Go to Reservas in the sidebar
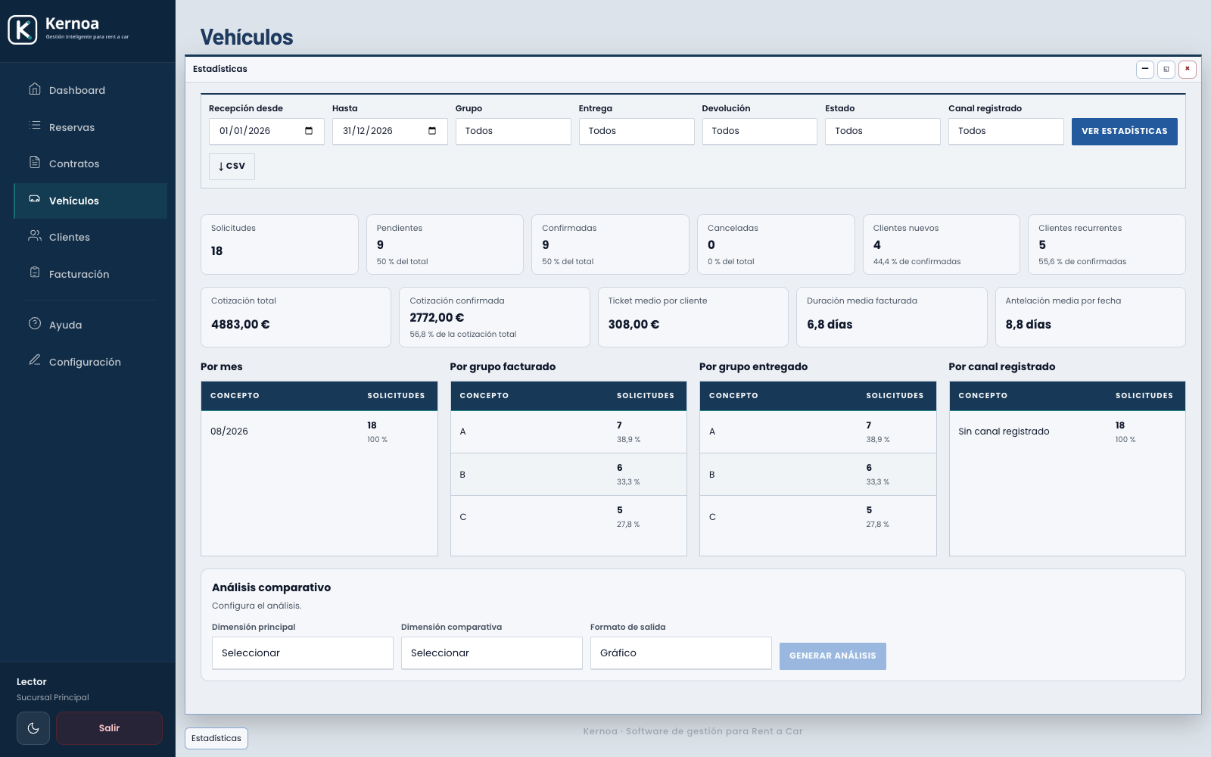This screenshot has width=1211, height=757. [91, 127]
